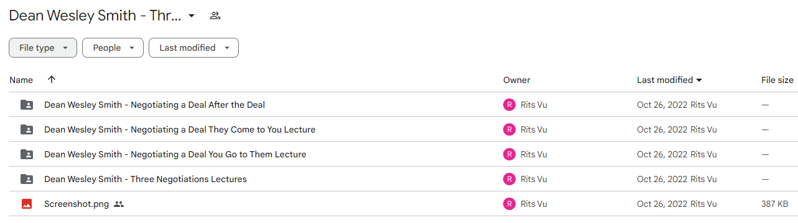Click Rits Vu avatar in the first row

pos(509,105)
